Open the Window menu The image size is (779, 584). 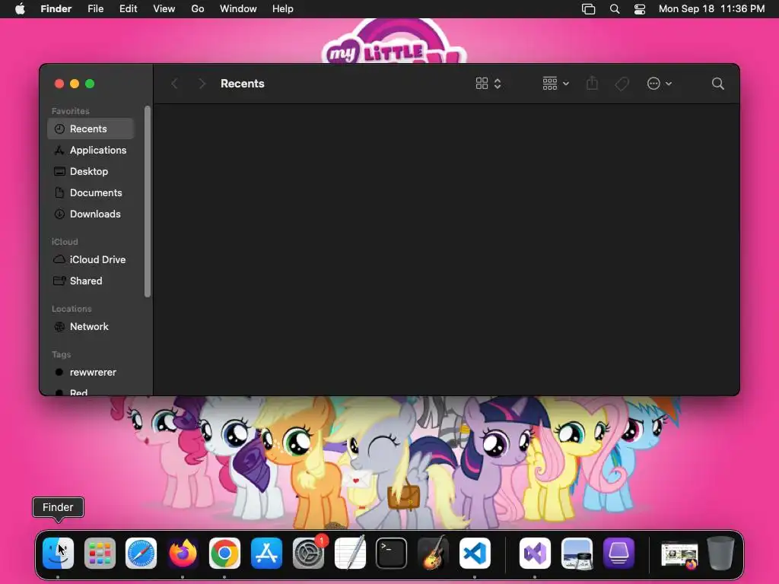click(238, 9)
